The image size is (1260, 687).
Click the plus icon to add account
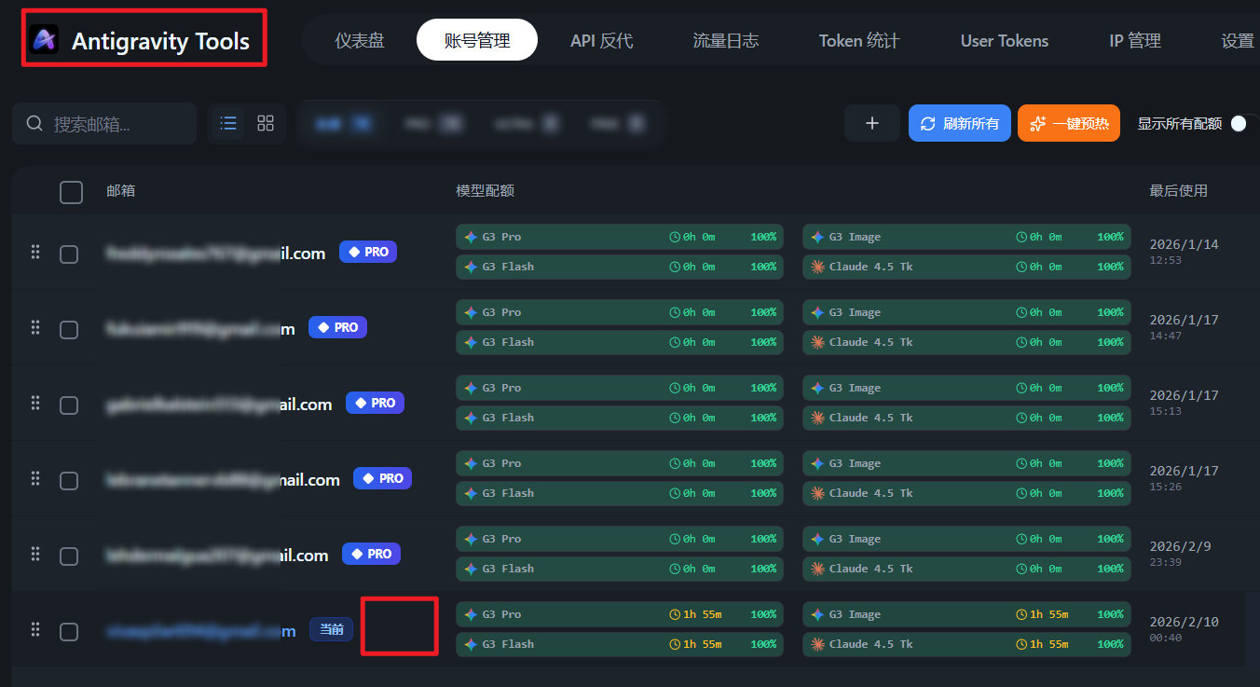871,123
